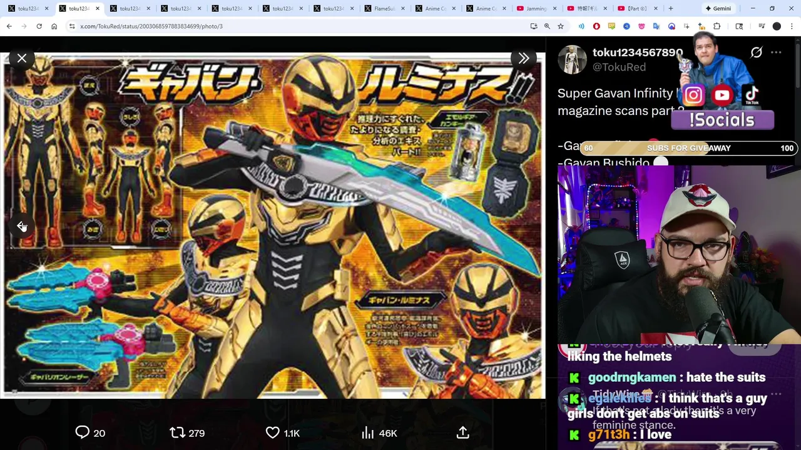Open the Chrome three-dot menu
The height and width of the screenshot is (450, 801).
792,26
